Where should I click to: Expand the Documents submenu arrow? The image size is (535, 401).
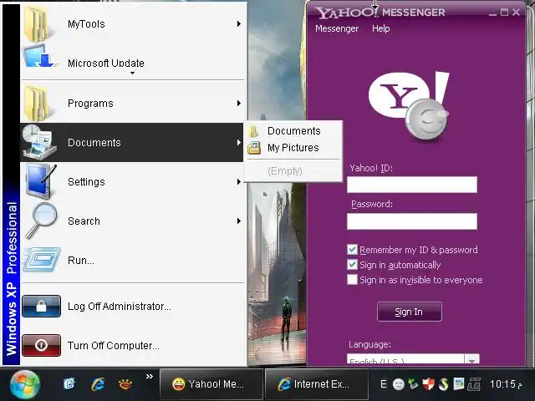coord(239,142)
